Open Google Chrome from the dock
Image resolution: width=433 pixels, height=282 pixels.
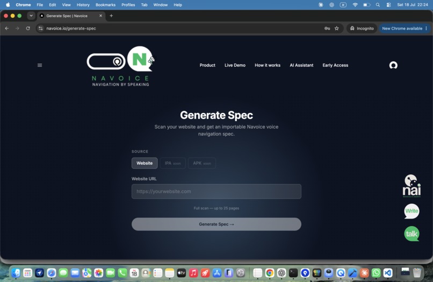[270, 273]
